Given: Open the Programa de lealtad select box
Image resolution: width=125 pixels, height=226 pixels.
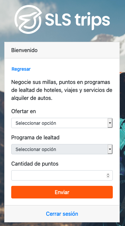Looking at the screenshot, I should tap(62, 149).
